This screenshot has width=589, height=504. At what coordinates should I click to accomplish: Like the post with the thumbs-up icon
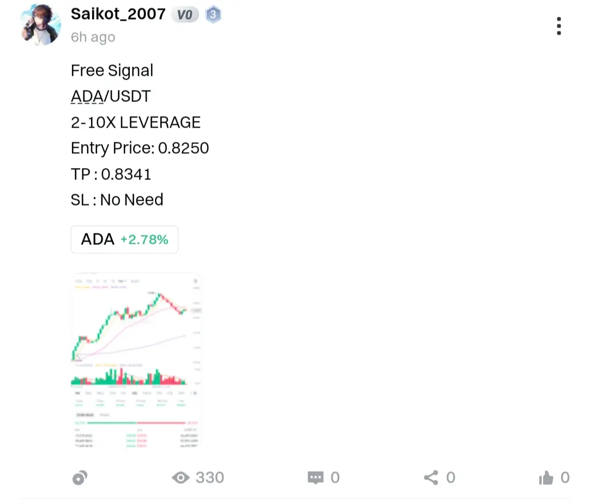[x=546, y=478]
